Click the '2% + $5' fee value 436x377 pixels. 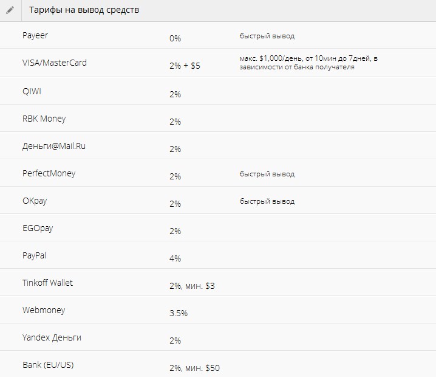[x=185, y=66]
